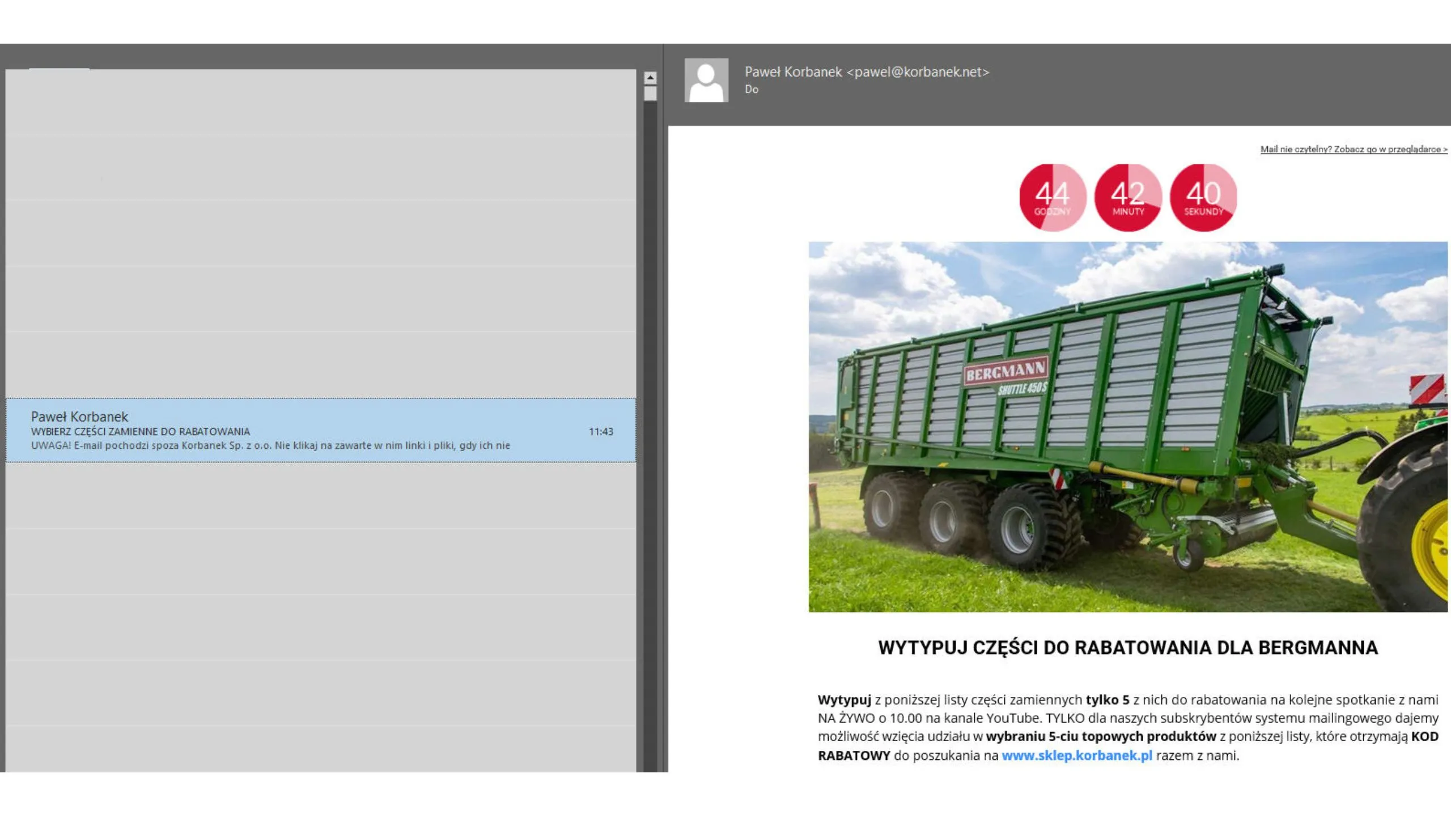
Task: Click the sender address pawel@korbanek.net
Action: pyautogui.click(x=918, y=72)
